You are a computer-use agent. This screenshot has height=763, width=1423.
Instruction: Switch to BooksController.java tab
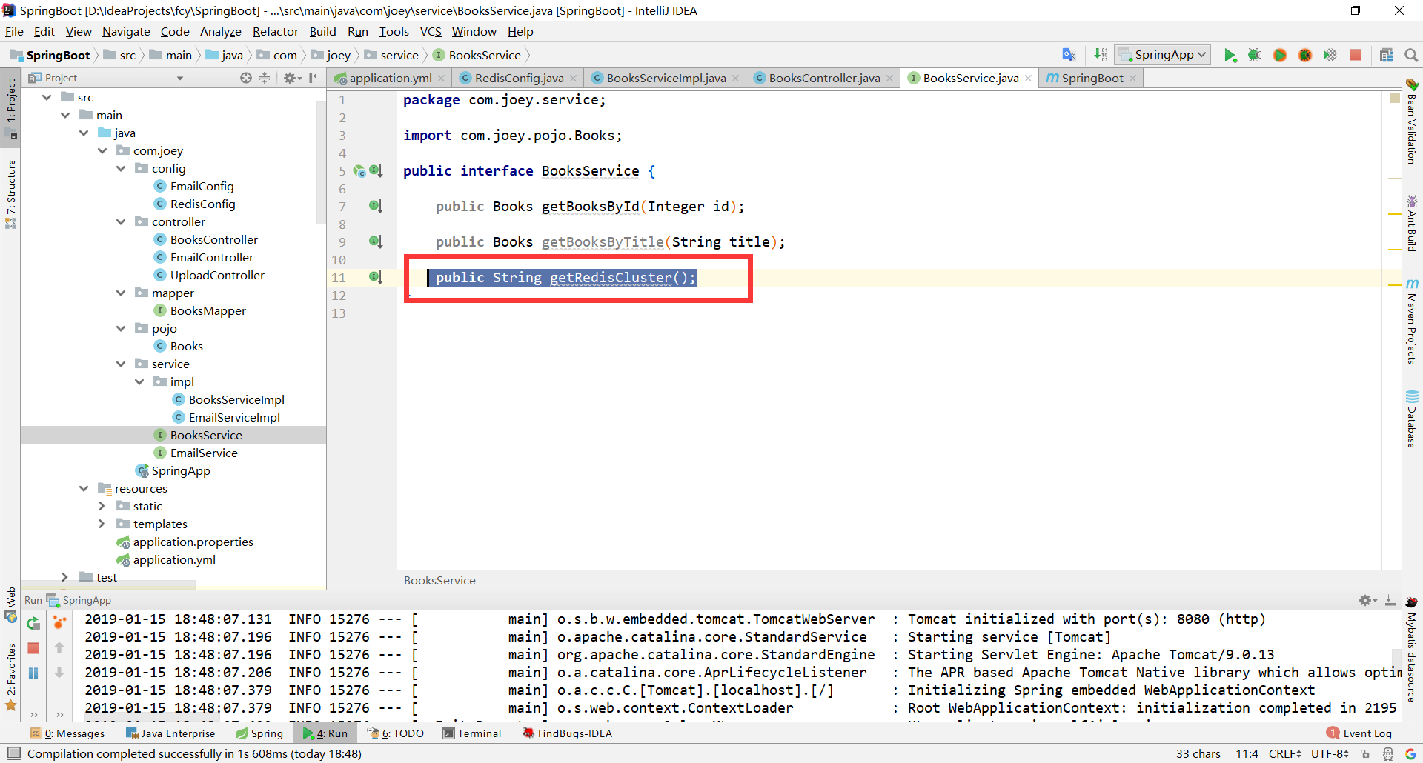(x=824, y=79)
